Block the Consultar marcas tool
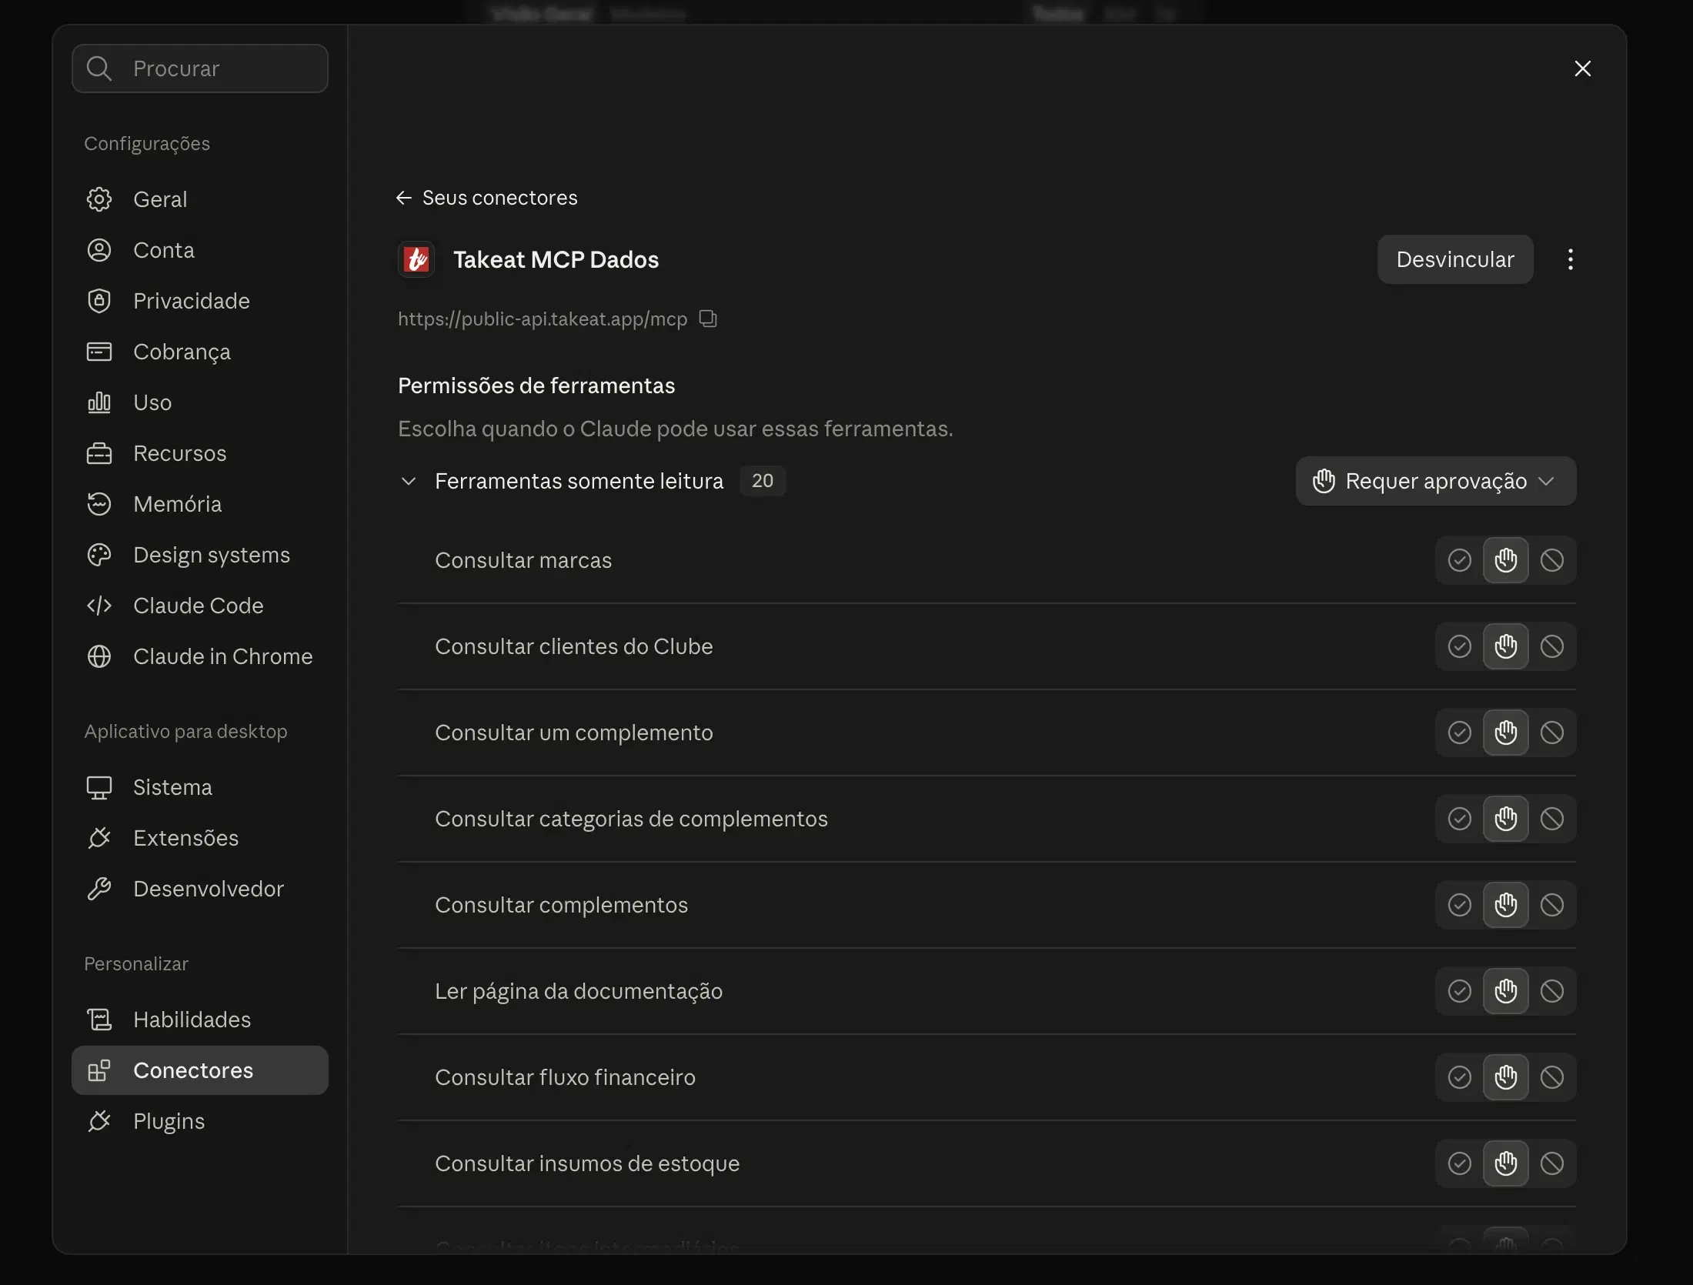1693x1285 pixels. (x=1552, y=560)
